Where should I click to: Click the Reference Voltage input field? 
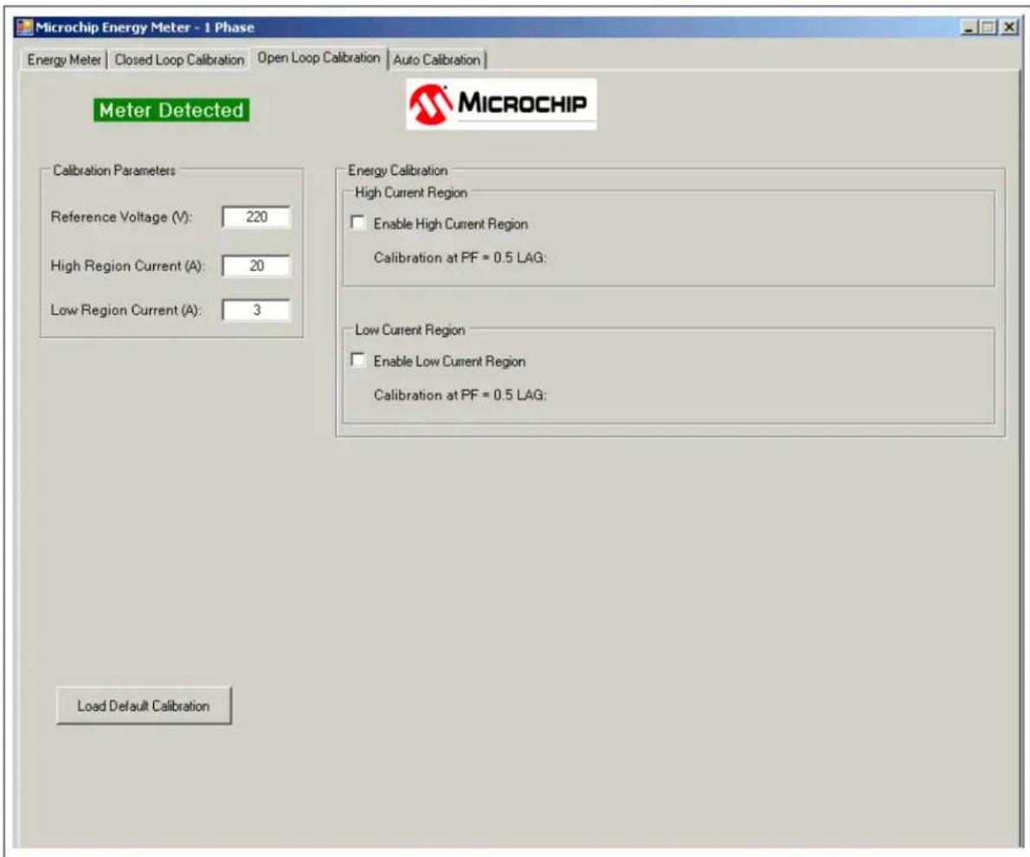pos(256,217)
